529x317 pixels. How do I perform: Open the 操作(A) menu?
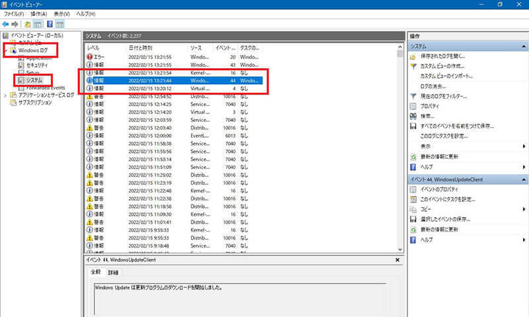point(38,13)
